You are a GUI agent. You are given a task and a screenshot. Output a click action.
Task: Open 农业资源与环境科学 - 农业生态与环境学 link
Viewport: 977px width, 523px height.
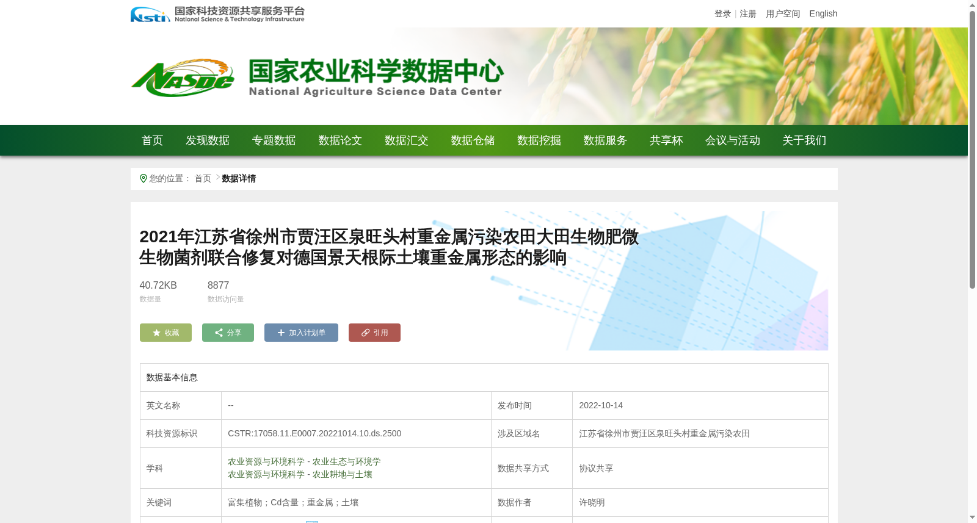(x=304, y=462)
